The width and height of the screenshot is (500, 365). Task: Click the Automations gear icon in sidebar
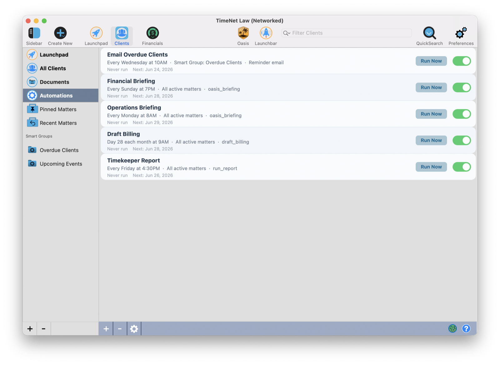tap(32, 95)
